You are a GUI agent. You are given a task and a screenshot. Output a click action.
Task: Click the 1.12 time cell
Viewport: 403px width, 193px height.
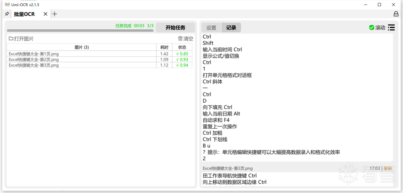164,65
